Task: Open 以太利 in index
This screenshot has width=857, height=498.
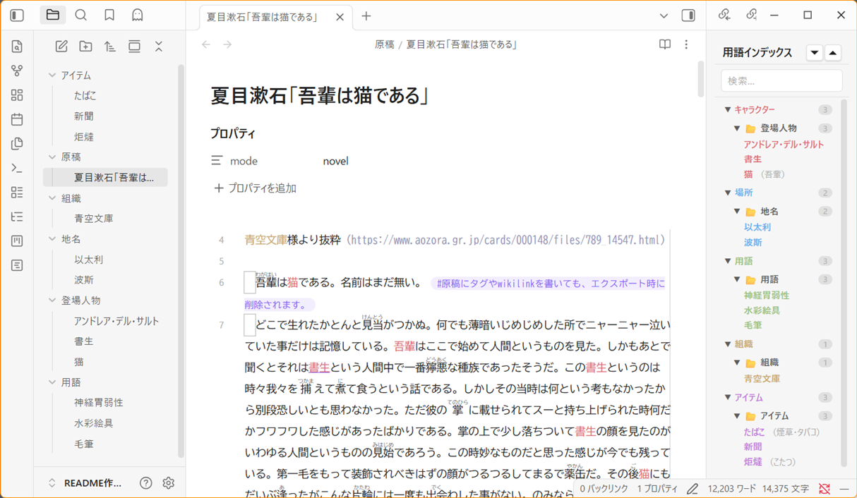Action: click(757, 227)
